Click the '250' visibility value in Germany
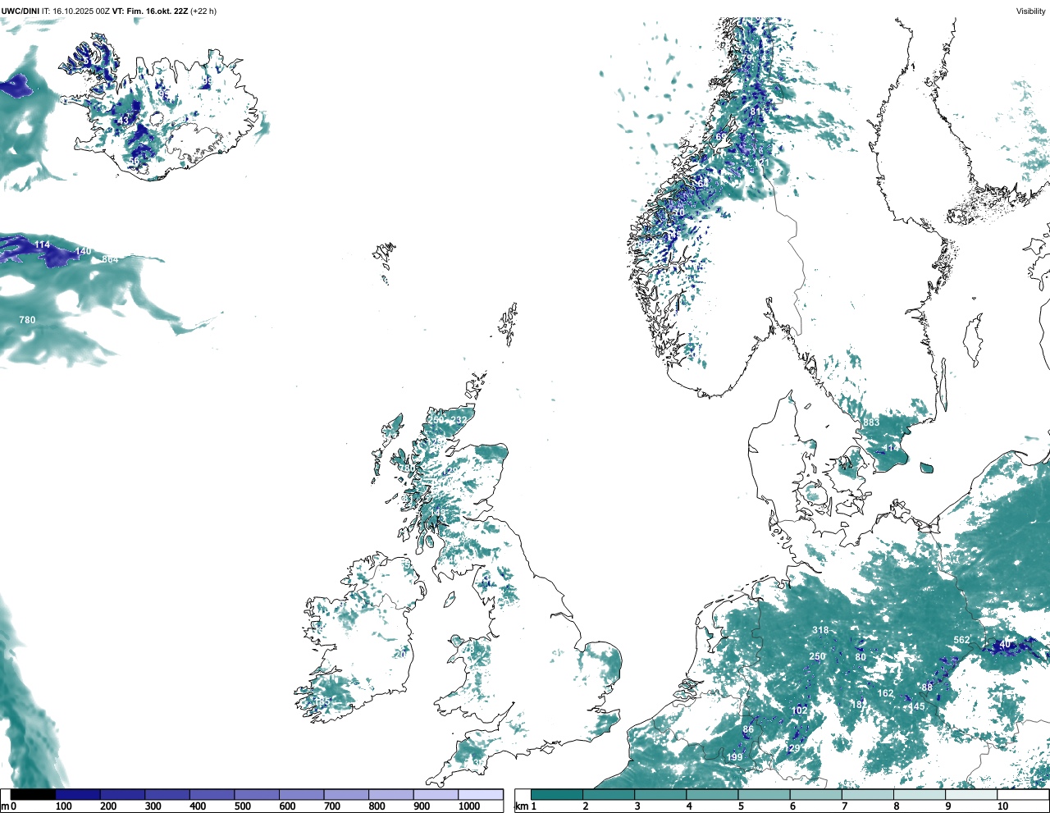Image resolution: width=1050 pixels, height=813 pixels. coord(817,656)
